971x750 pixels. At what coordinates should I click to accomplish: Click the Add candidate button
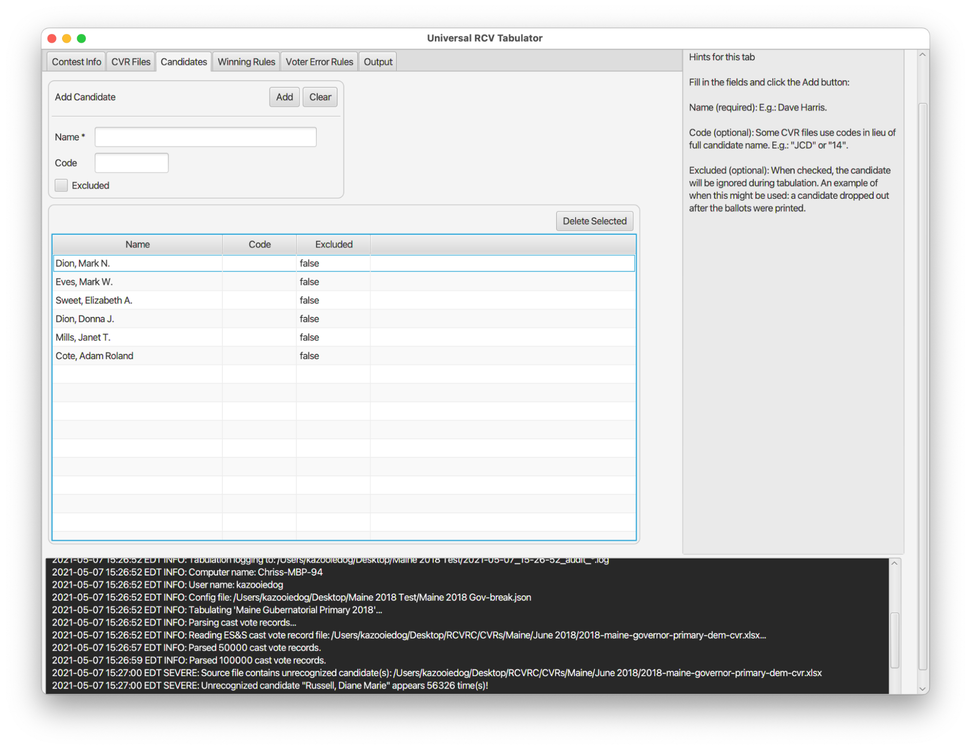coord(284,97)
